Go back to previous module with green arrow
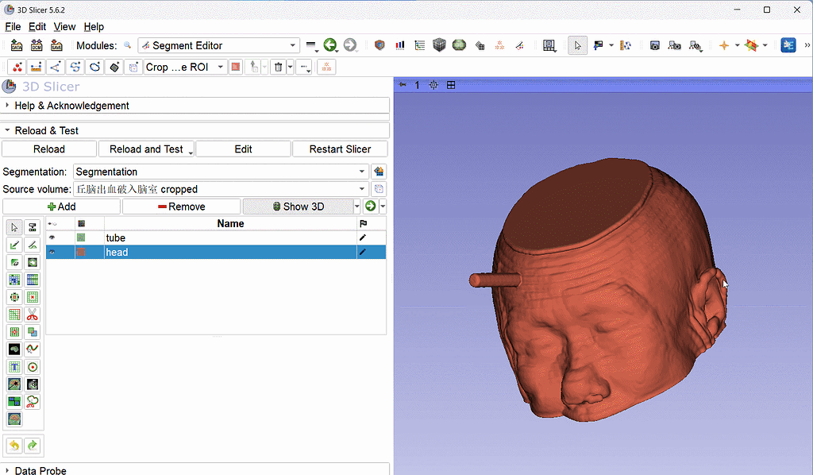The width and height of the screenshot is (813, 475). coord(329,45)
